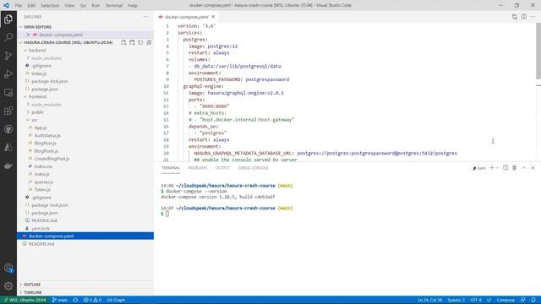
Task: Expand the public folder
Action: pyautogui.click(x=28, y=112)
